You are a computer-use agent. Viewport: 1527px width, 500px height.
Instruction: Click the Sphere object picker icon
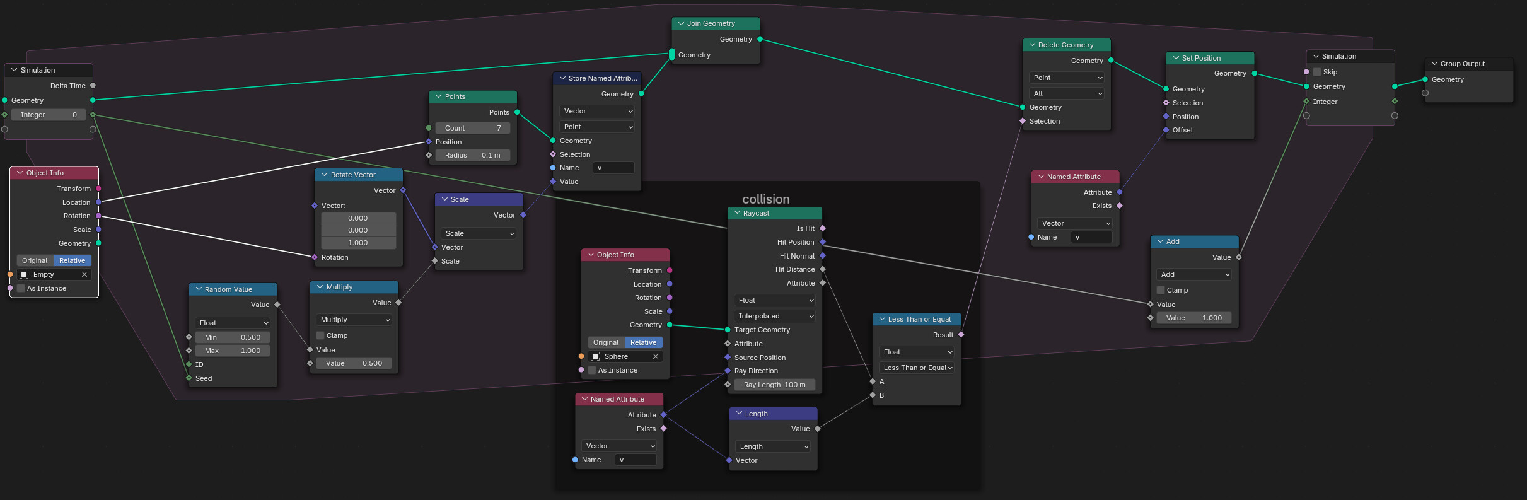point(595,356)
